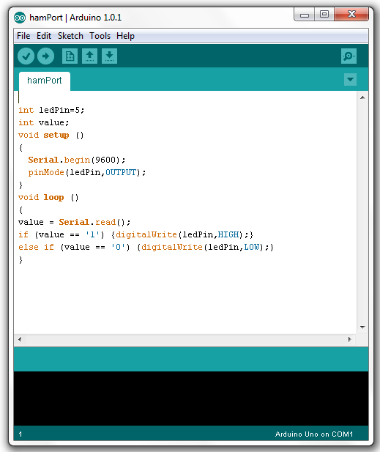The image size is (380, 452).
Task: Open the Edit menu
Action: coord(44,36)
